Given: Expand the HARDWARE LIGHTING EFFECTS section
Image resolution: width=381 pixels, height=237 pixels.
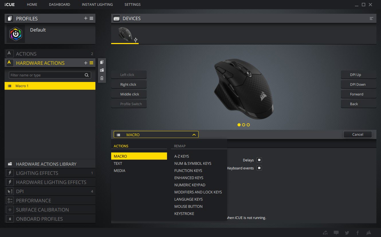Looking at the screenshot, I should (x=50, y=182).
